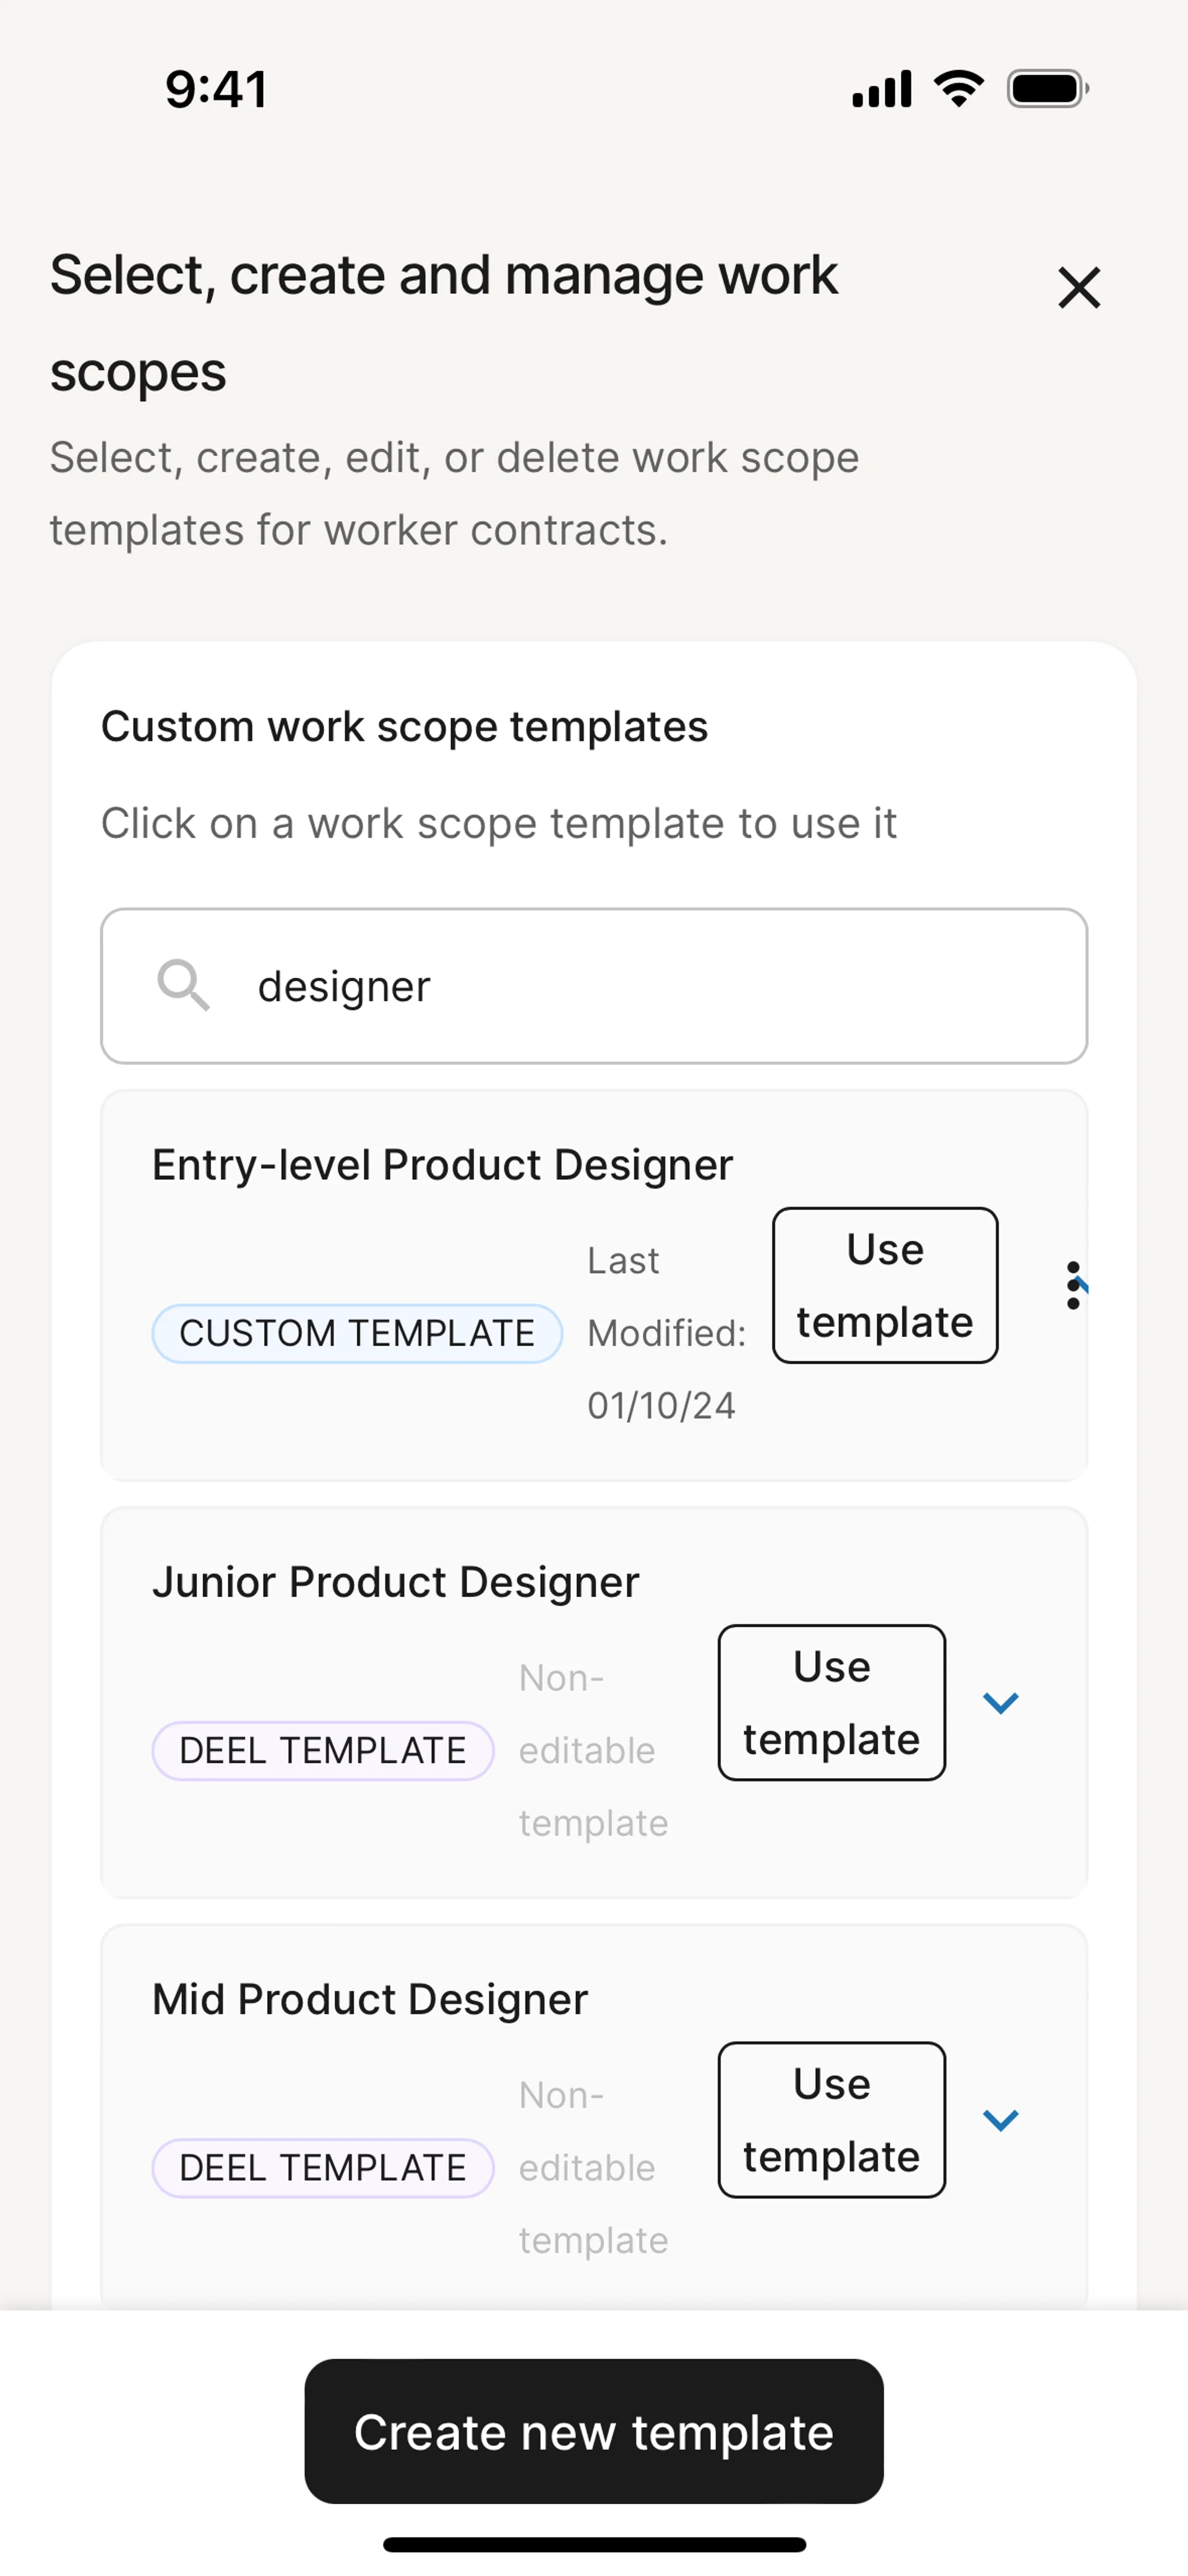The width and height of the screenshot is (1188, 2576).
Task: Focus the search field containing "designer"
Action: [x=640, y=986]
